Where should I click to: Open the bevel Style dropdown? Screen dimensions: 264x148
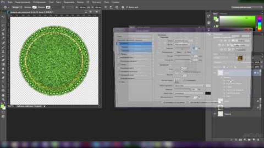pyautogui.click(x=182, y=41)
